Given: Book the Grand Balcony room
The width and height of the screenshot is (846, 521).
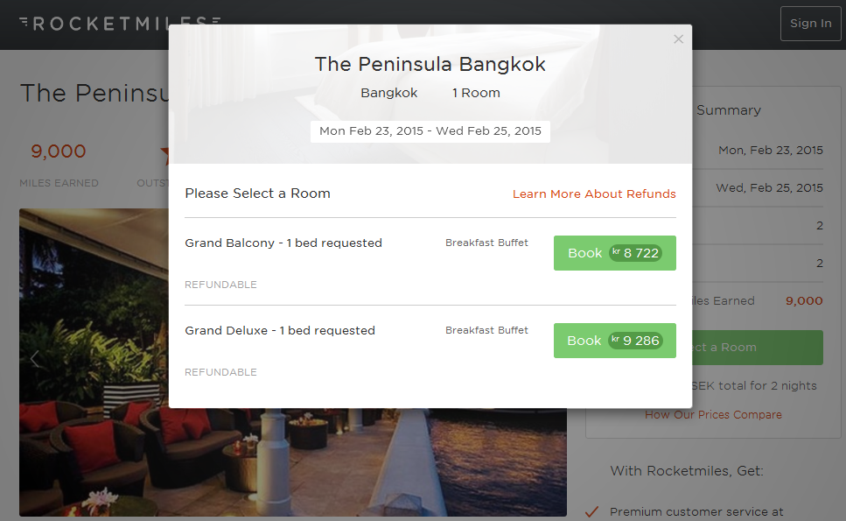Looking at the screenshot, I should (614, 253).
